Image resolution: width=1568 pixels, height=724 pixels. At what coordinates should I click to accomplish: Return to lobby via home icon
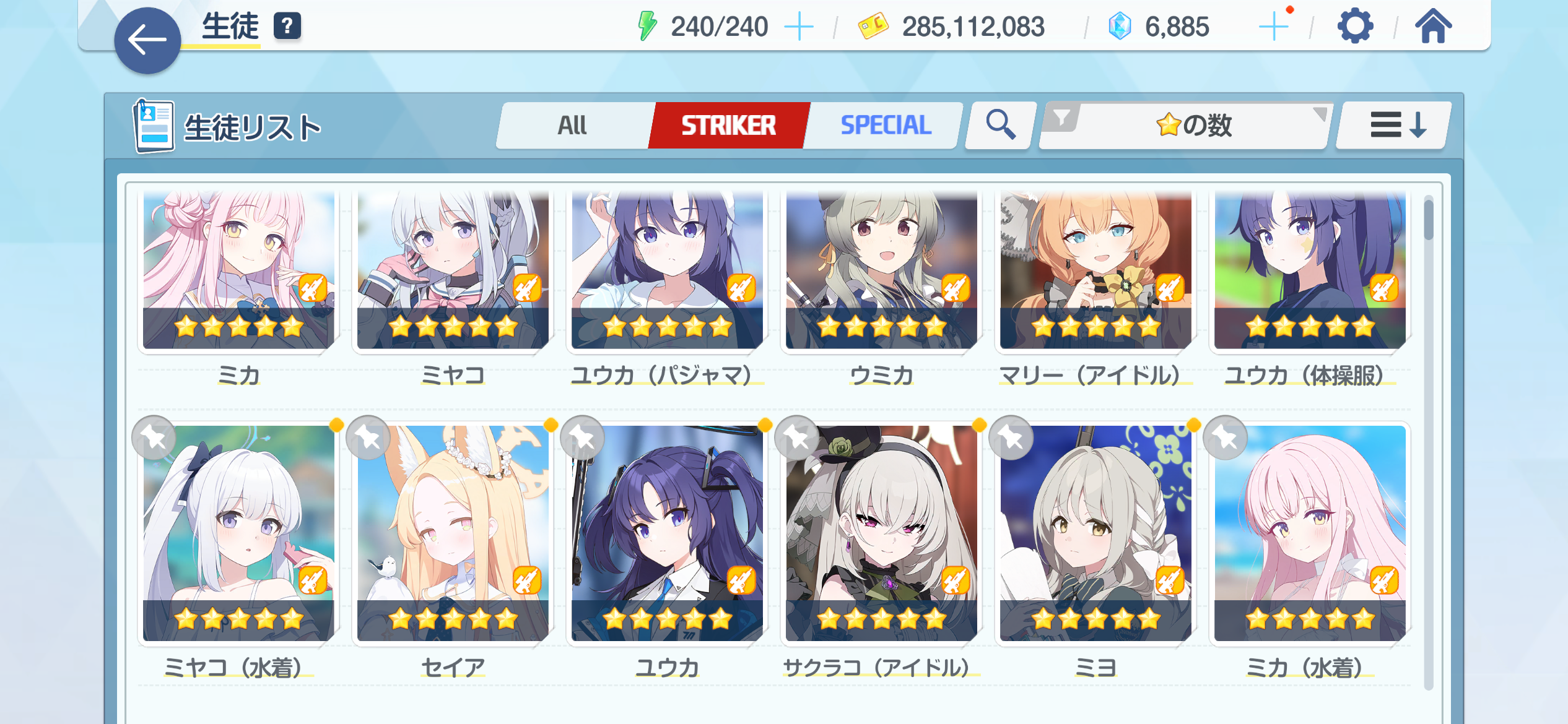coord(1433,27)
